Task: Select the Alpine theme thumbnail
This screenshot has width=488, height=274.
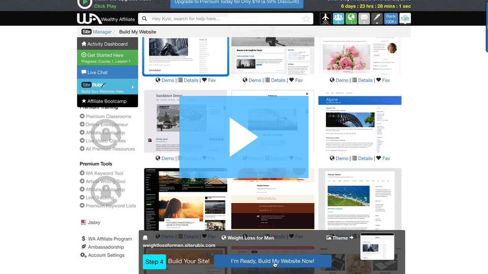Action: (x=360, y=121)
